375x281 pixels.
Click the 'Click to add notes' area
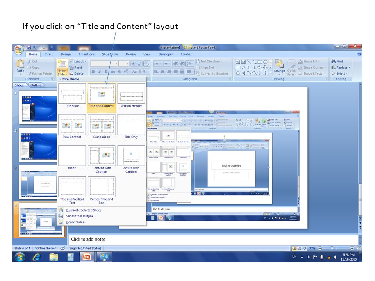(x=213, y=239)
